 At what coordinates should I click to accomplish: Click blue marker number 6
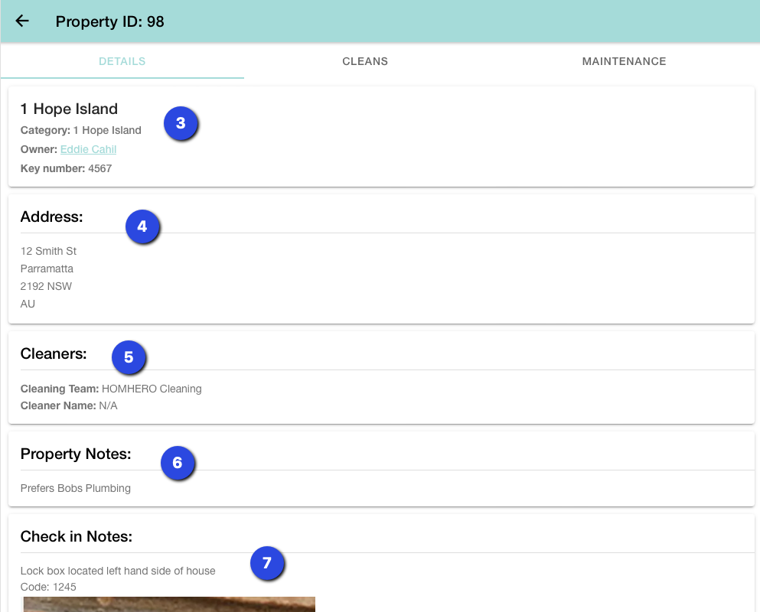pos(178,463)
